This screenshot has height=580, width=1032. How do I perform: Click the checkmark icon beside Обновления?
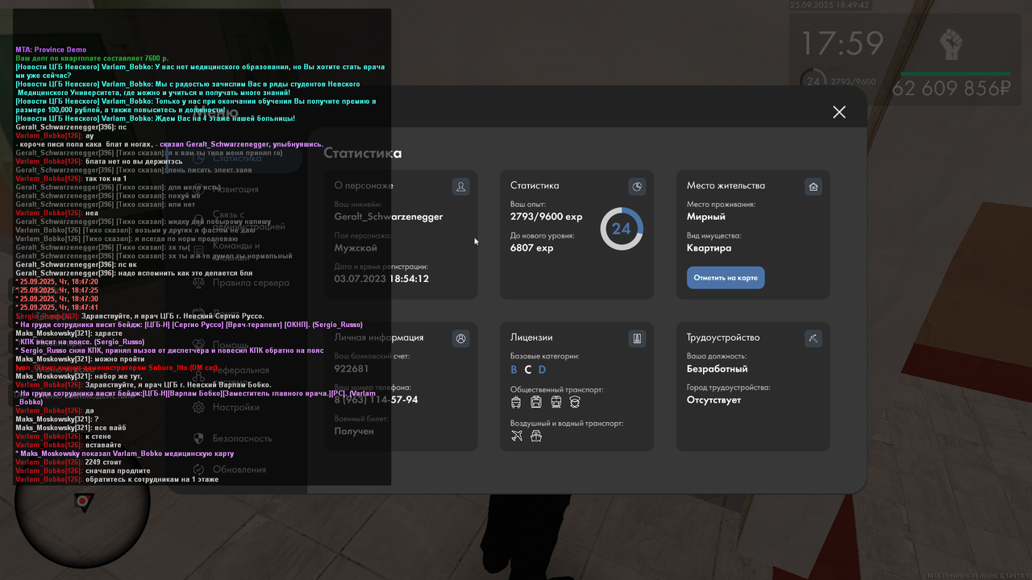198,470
